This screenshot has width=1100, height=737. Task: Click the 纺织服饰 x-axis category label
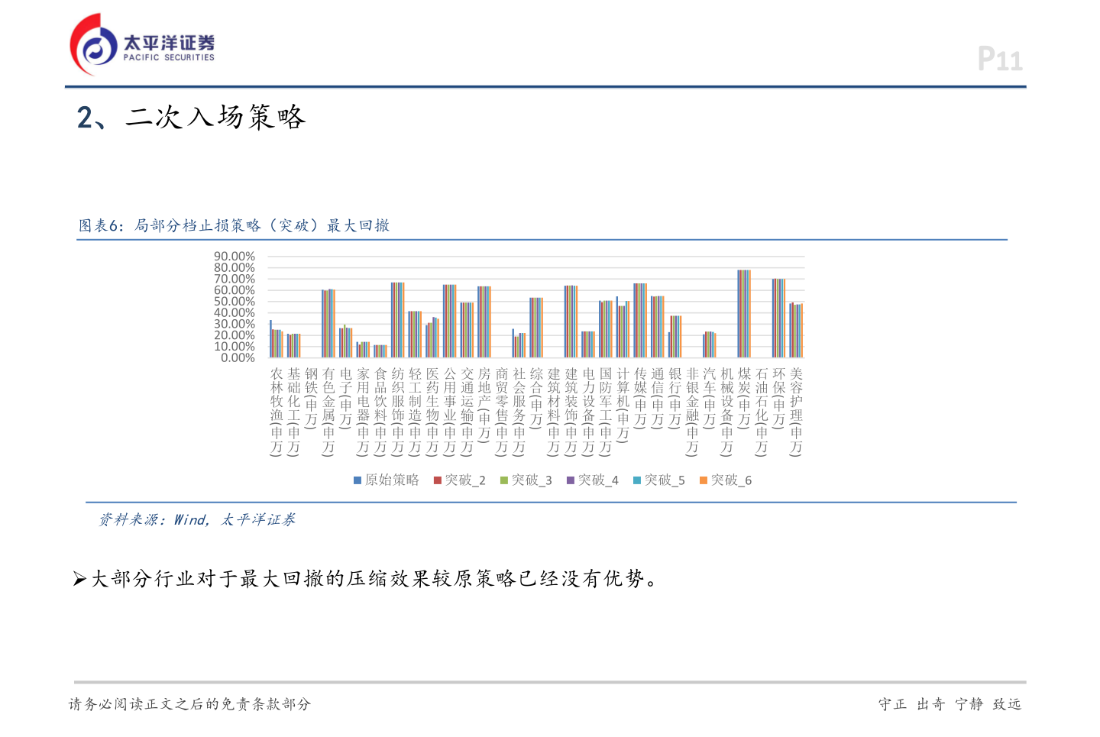(398, 412)
